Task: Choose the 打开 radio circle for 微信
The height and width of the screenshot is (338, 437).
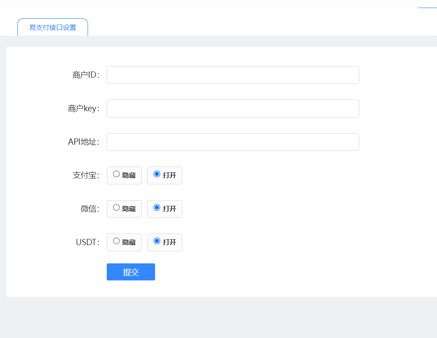Action: [157, 208]
